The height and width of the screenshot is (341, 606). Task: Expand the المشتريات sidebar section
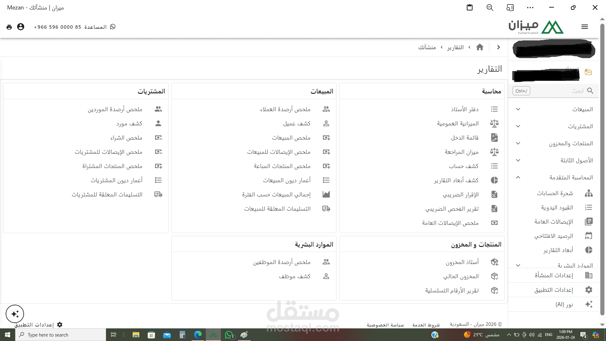pyautogui.click(x=518, y=126)
